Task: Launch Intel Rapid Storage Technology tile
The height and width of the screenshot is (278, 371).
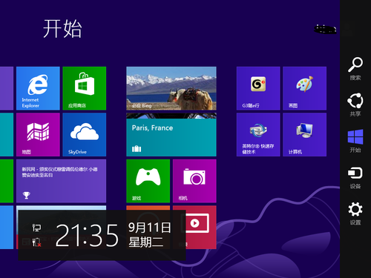Action: (x=258, y=135)
